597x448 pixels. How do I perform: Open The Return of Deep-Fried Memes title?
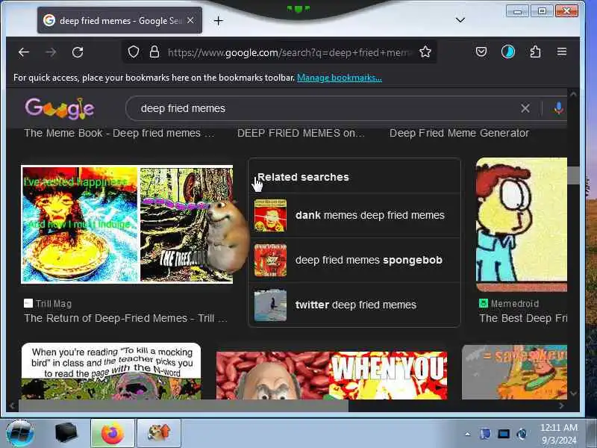[x=125, y=318]
